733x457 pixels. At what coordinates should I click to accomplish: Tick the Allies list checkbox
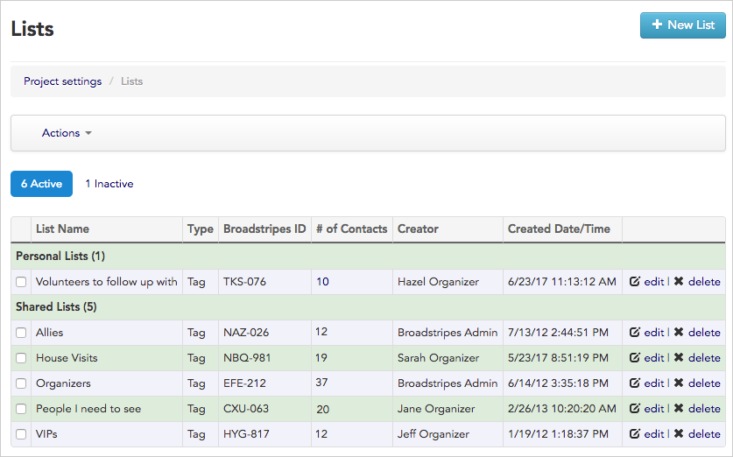(21, 333)
